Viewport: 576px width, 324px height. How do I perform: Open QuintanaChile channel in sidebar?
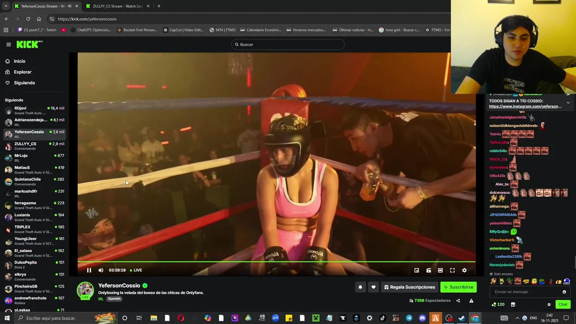coord(34,181)
